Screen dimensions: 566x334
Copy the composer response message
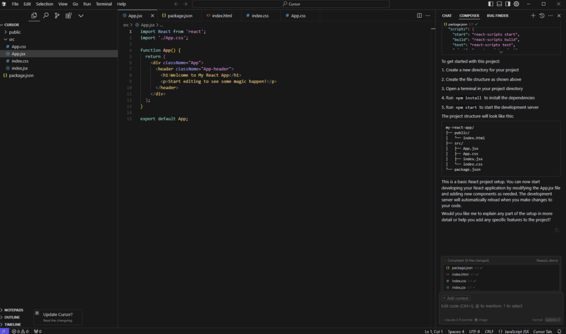(x=557, y=230)
